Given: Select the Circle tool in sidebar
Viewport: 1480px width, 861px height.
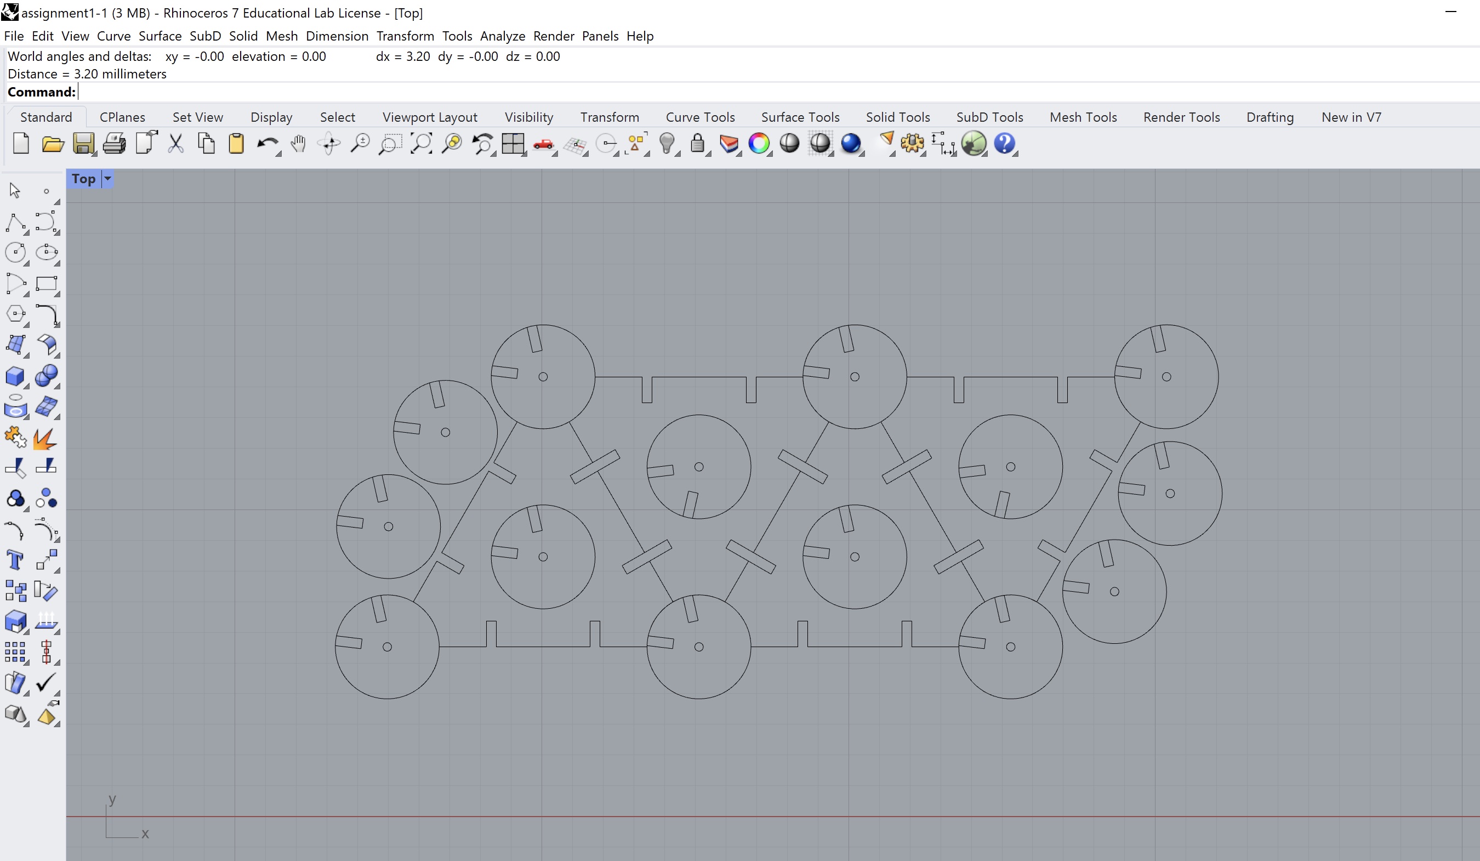Looking at the screenshot, I should pyautogui.click(x=15, y=253).
